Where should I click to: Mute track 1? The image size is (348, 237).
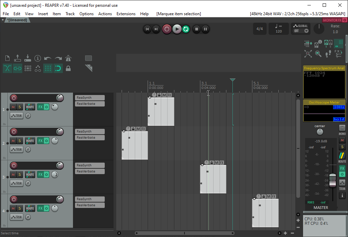pyautogui.click(x=13, y=107)
